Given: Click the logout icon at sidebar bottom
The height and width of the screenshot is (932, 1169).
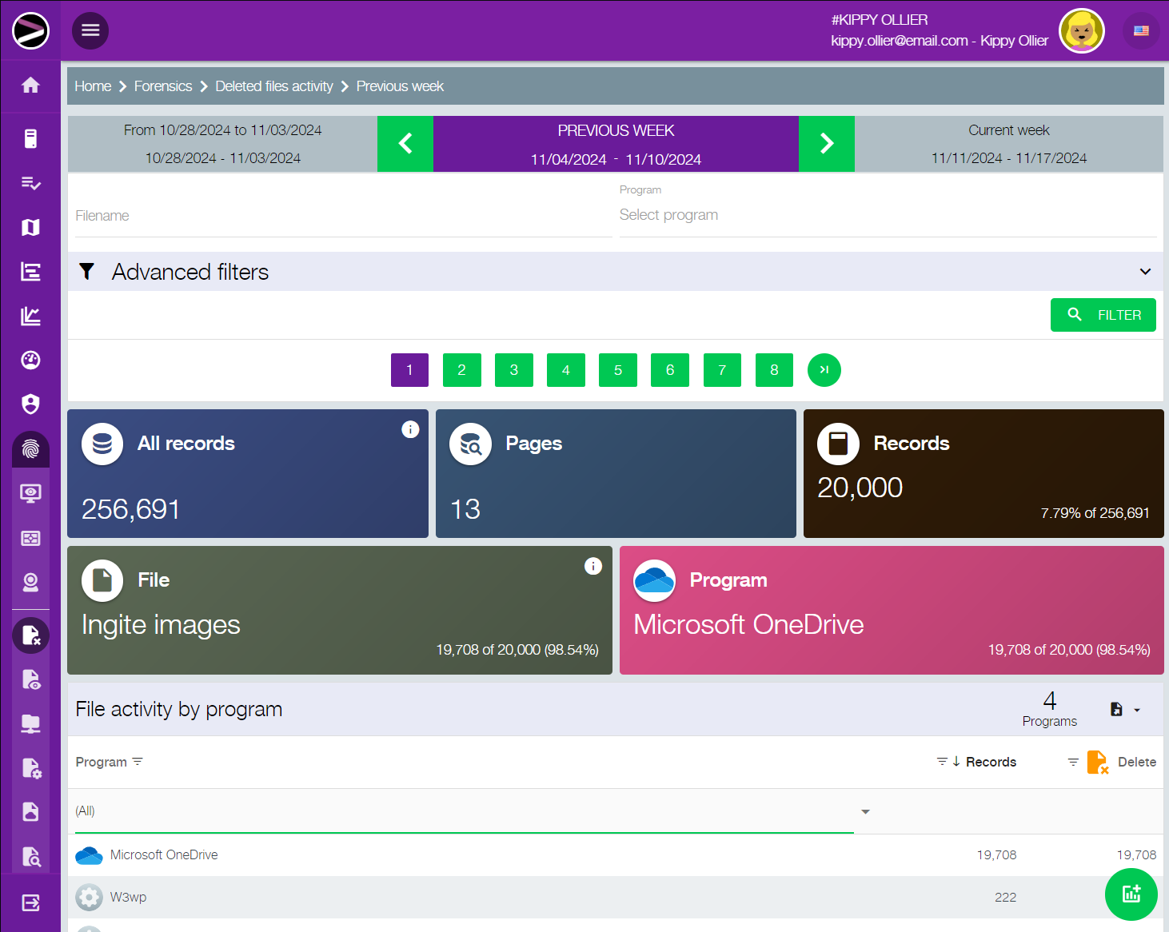Looking at the screenshot, I should pos(30,903).
